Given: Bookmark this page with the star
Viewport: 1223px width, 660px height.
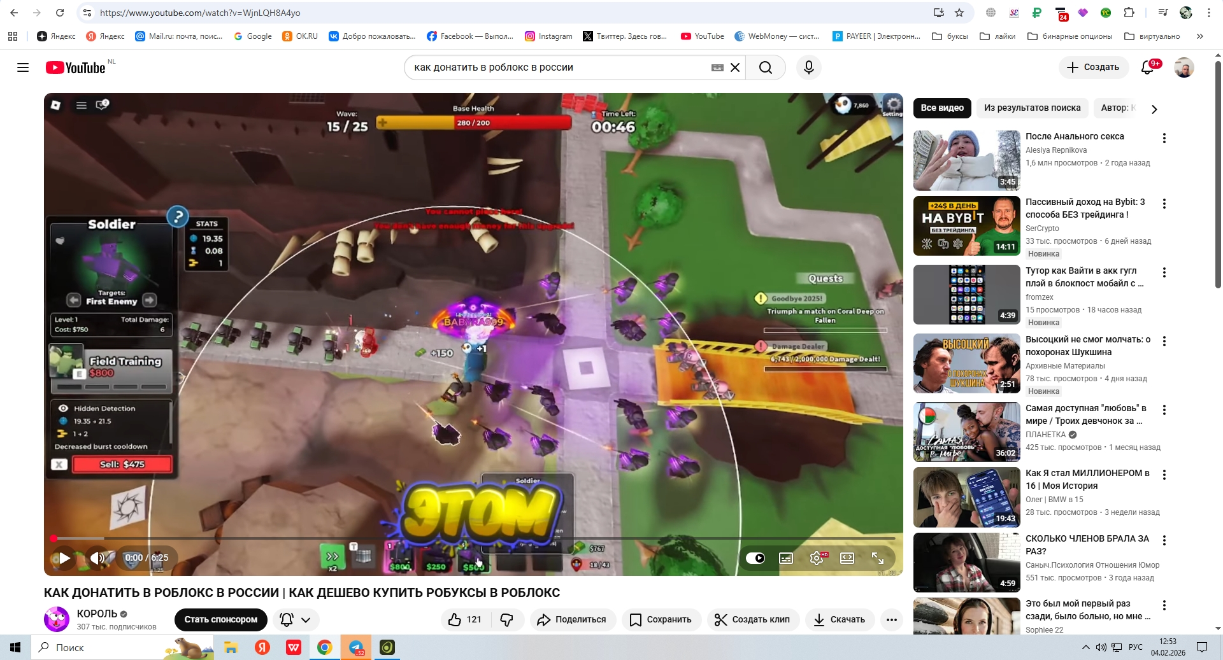Looking at the screenshot, I should [959, 13].
